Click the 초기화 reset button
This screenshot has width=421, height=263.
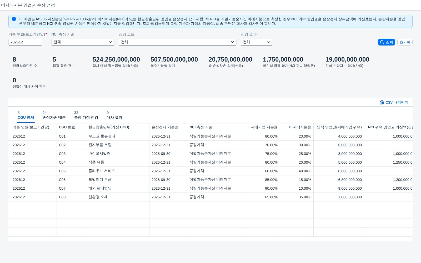point(405,42)
